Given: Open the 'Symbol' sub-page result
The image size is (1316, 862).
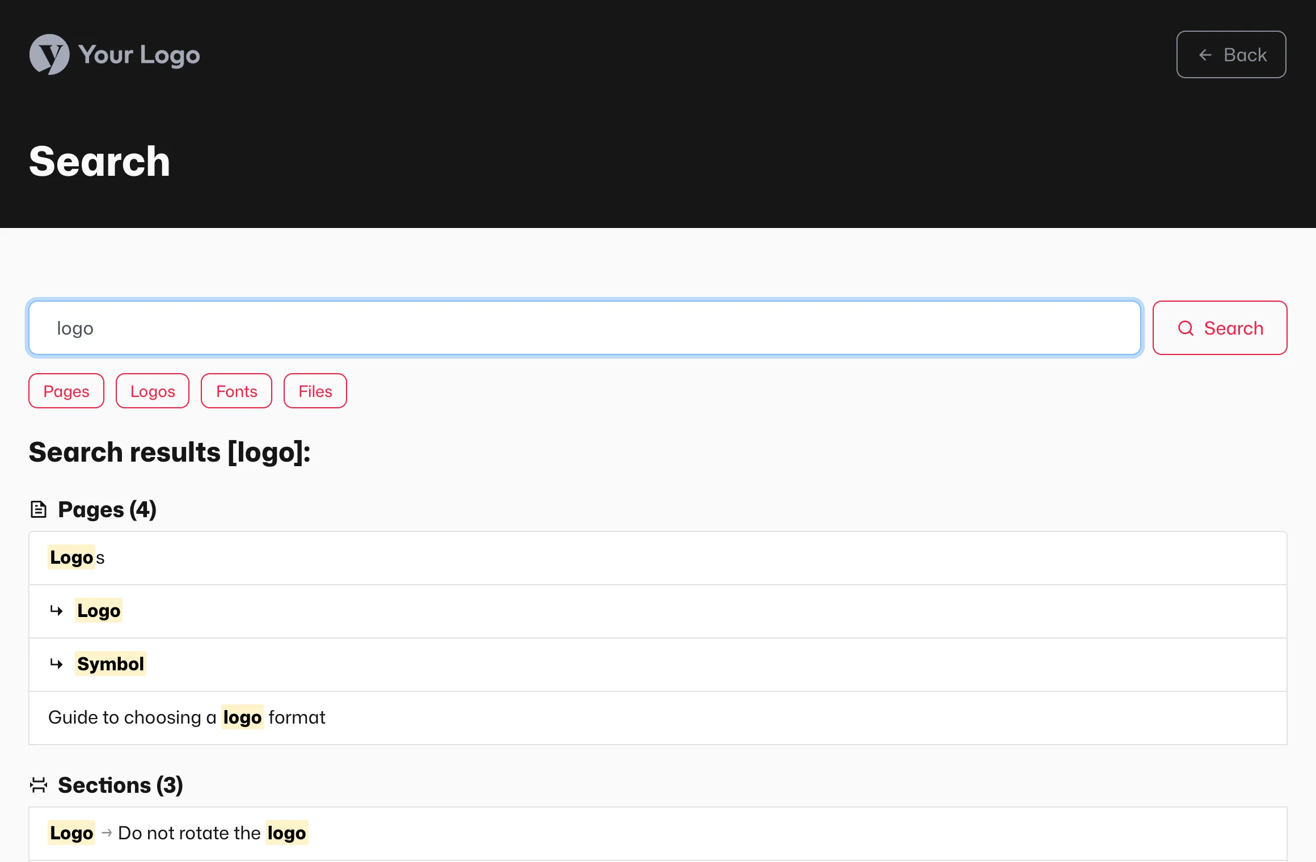Looking at the screenshot, I should 658,665.
